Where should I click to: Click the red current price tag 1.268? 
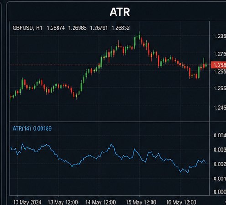click(x=218, y=65)
